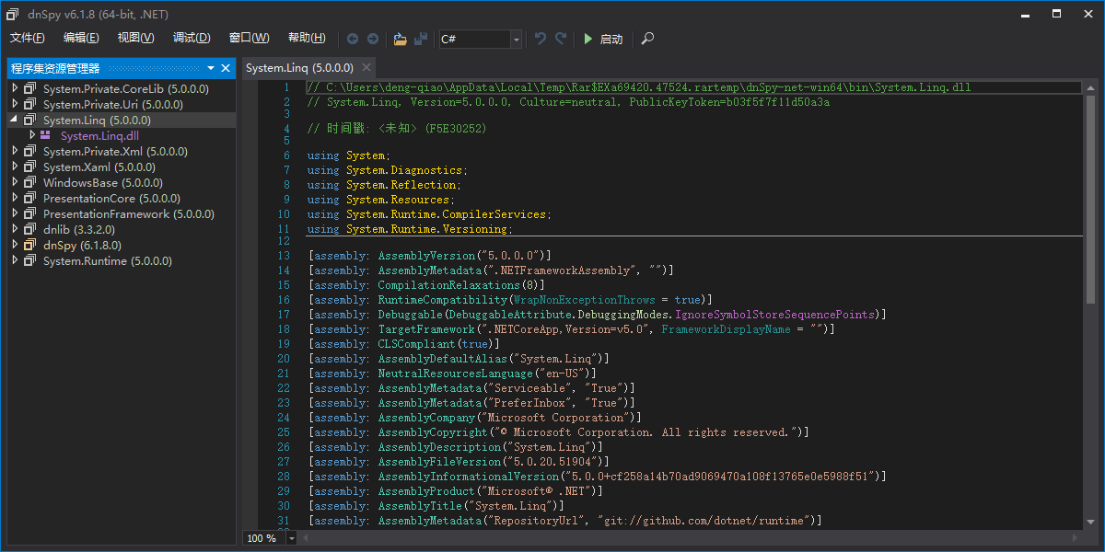Expand the System.Linq.dll module node
This screenshot has width=1105, height=552.
click(32, 135)
